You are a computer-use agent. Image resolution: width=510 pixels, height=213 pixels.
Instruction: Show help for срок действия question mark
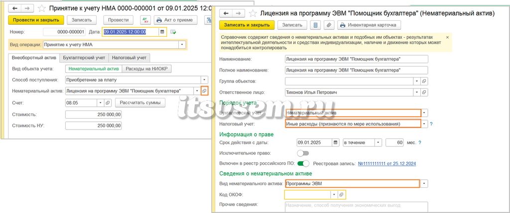[x=419, y=142]
